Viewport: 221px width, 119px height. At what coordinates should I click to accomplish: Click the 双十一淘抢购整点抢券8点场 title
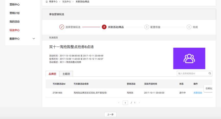coord(71,47)
